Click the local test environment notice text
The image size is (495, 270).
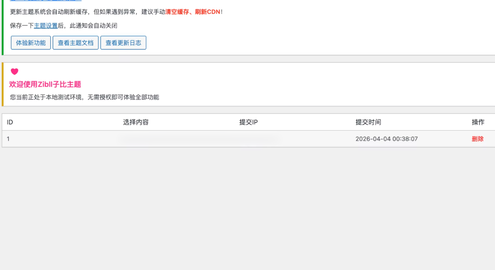(84, 97)
